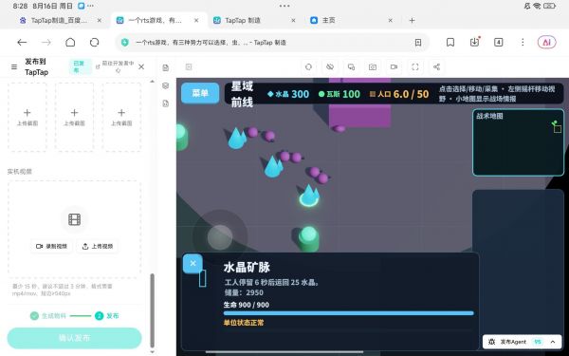Reload the current page
Screen dimensions: 569x356
click(x=94, y=43)
